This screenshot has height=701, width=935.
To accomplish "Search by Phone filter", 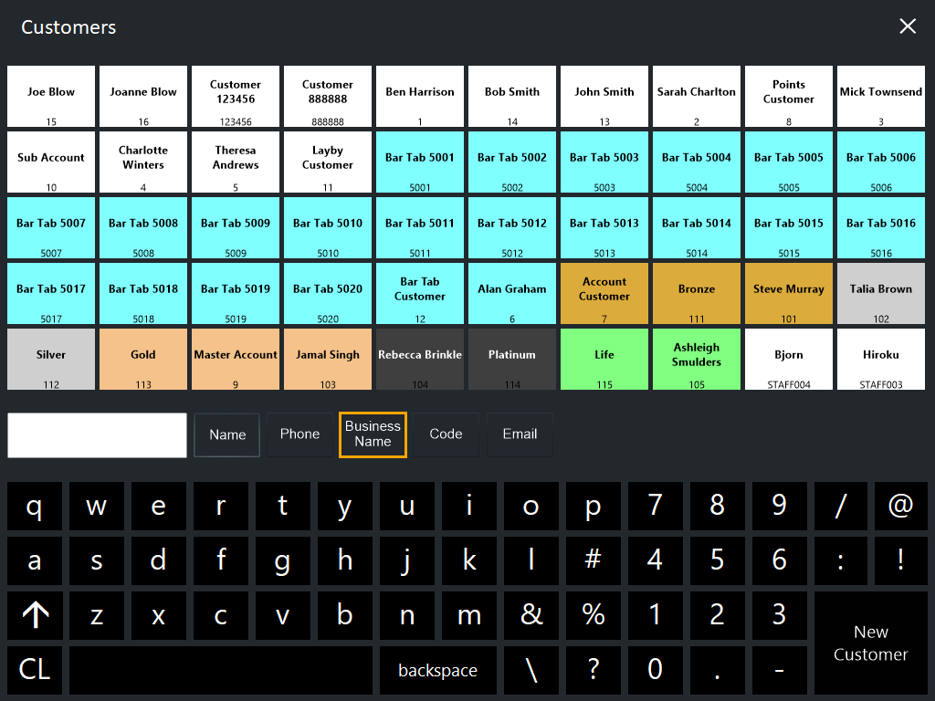I will [x=299, y=434].
